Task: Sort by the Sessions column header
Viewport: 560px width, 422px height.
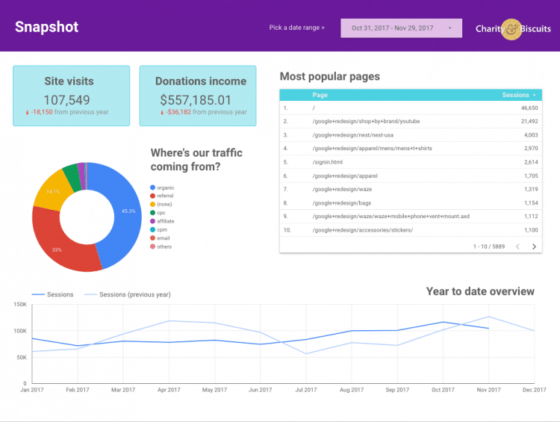Action: (x=515, y=95)
